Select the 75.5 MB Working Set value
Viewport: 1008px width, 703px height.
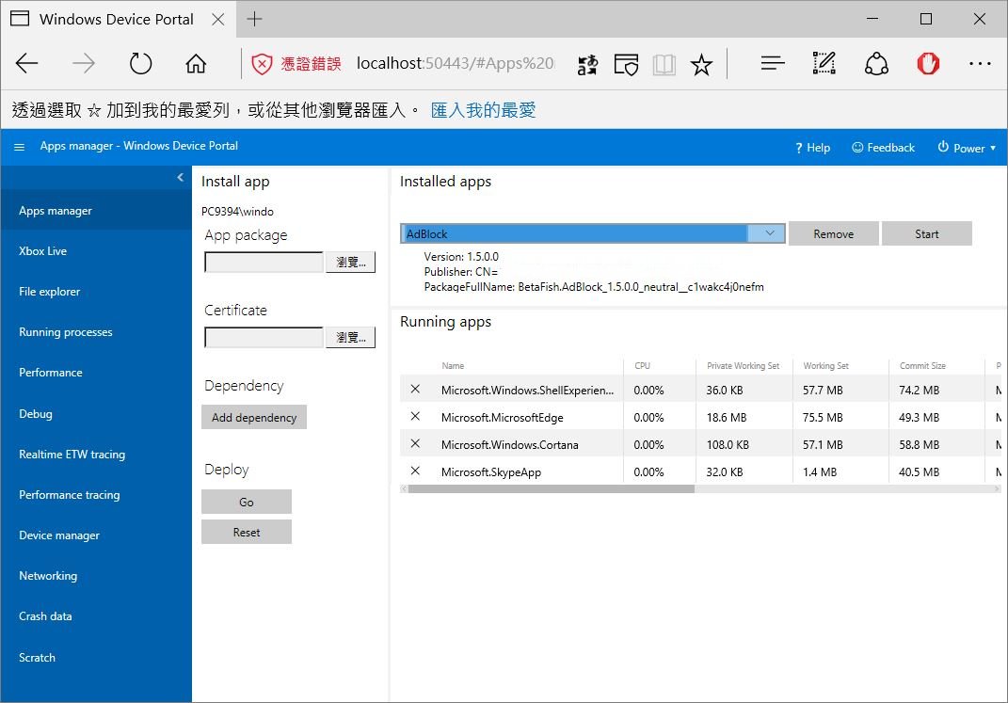coord(823,417)
